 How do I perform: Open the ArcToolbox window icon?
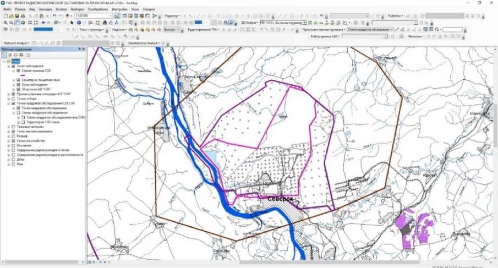coord(142,15)
